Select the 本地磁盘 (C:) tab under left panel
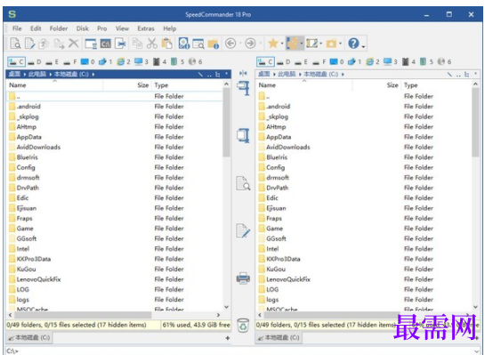The height and width of the screenshot is (355, 493). point(29,338)
